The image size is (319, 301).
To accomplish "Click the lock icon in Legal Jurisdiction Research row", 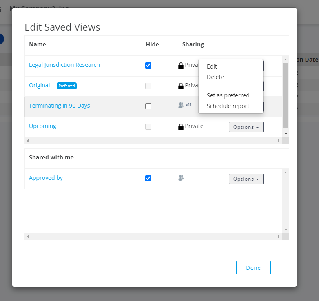I will coord(181,66).
